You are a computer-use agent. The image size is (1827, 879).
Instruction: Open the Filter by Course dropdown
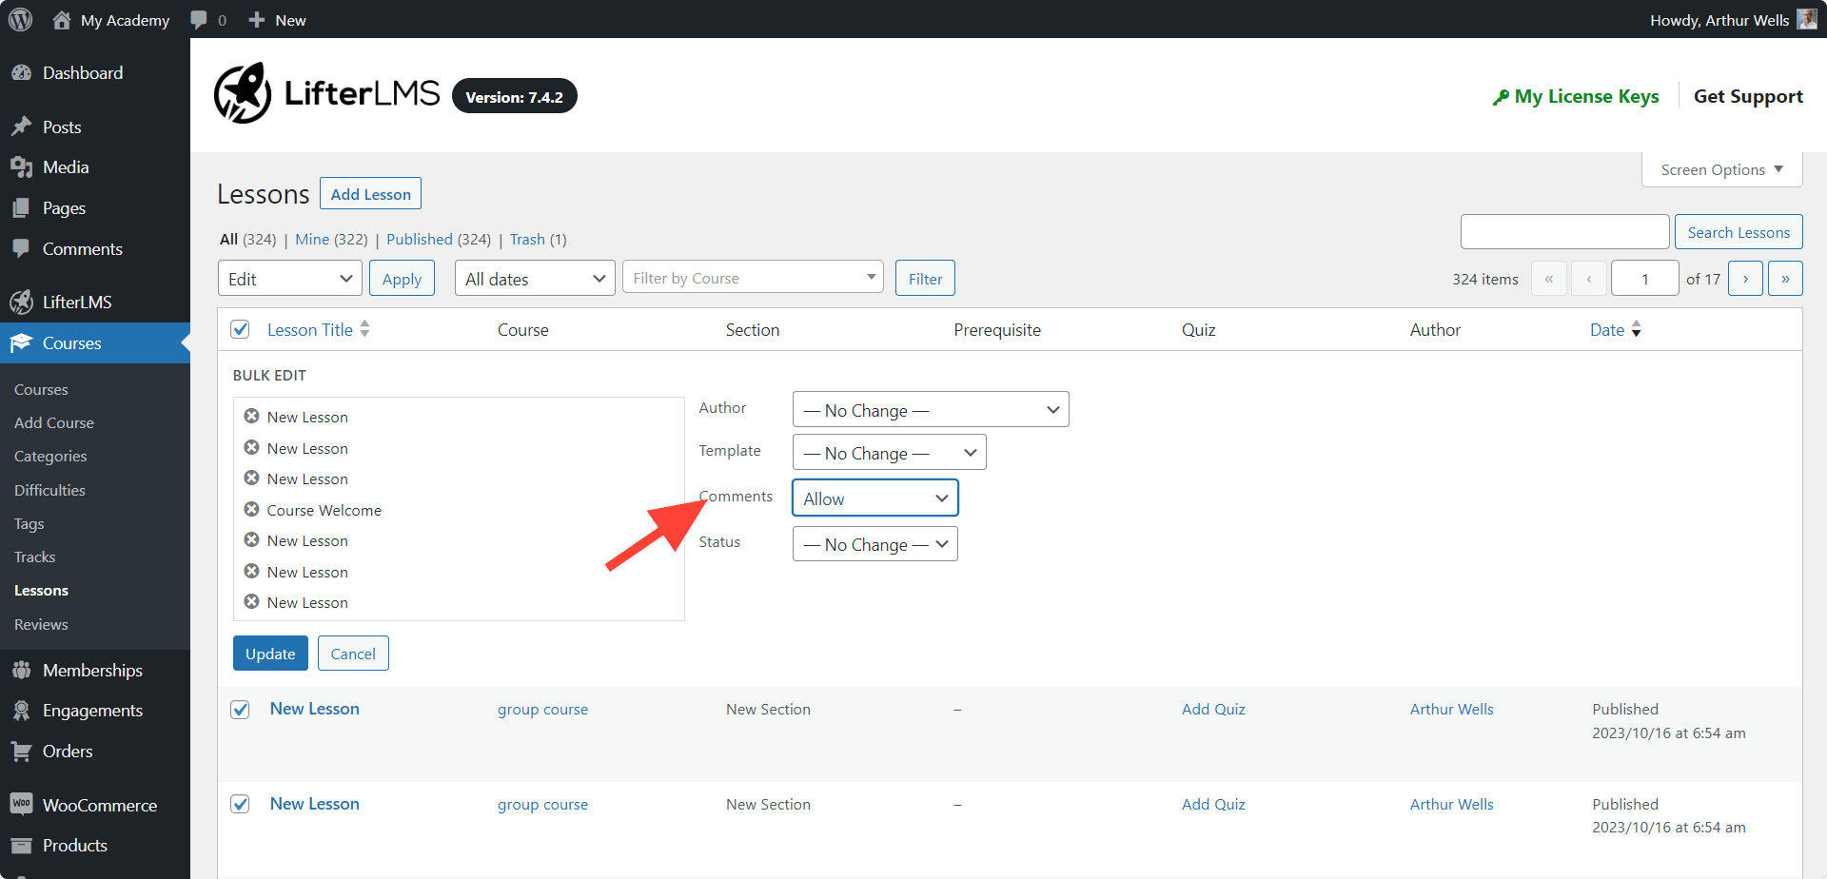click(x=753, y=278)
